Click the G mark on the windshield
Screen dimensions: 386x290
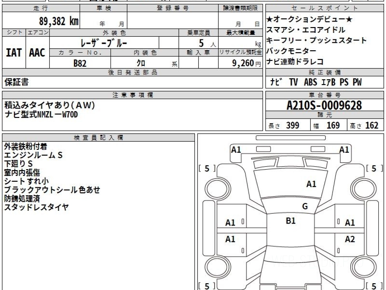(x=305, y=207)
